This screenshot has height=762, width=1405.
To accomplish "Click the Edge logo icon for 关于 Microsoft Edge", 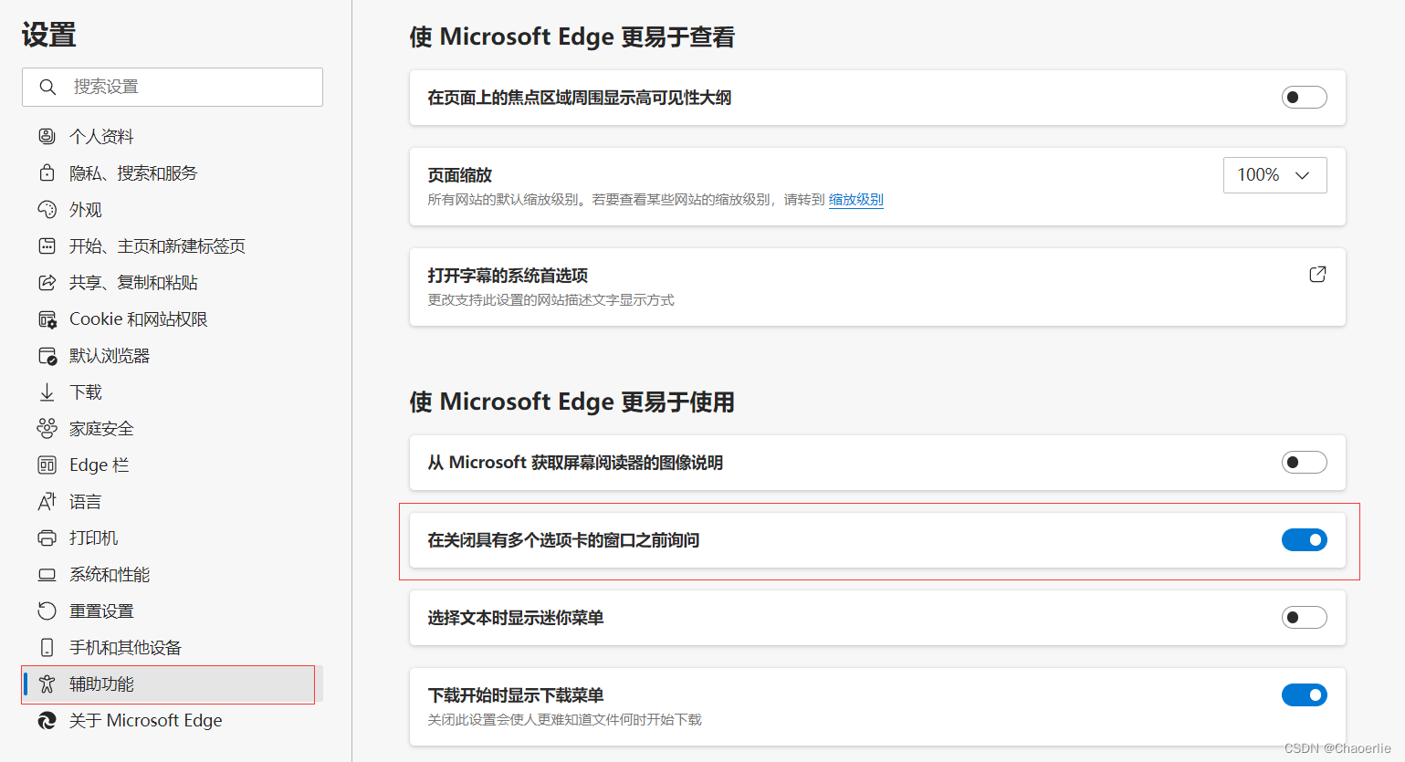I will coord(47,720).
